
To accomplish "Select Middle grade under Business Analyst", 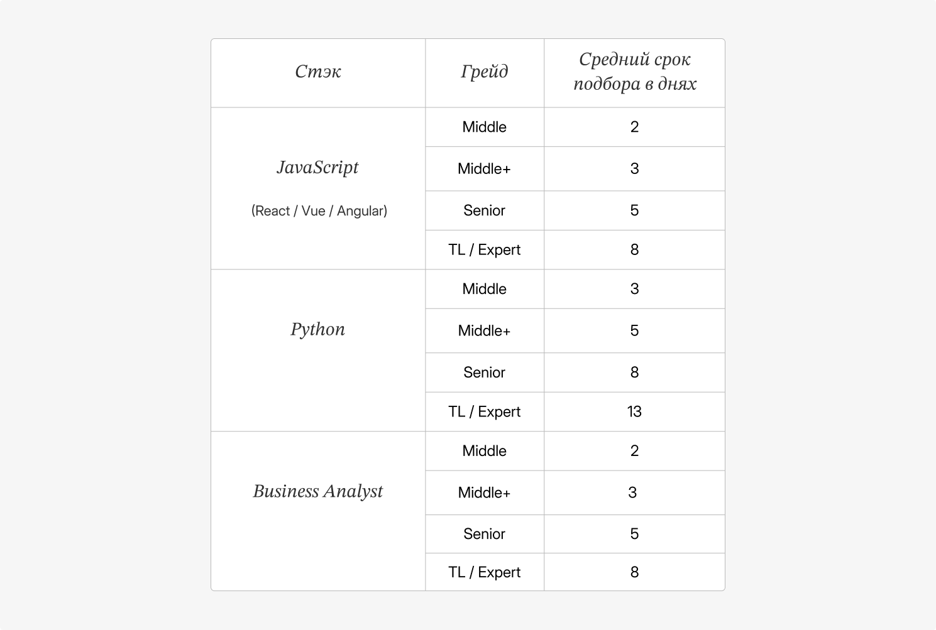I will point(485,451).
